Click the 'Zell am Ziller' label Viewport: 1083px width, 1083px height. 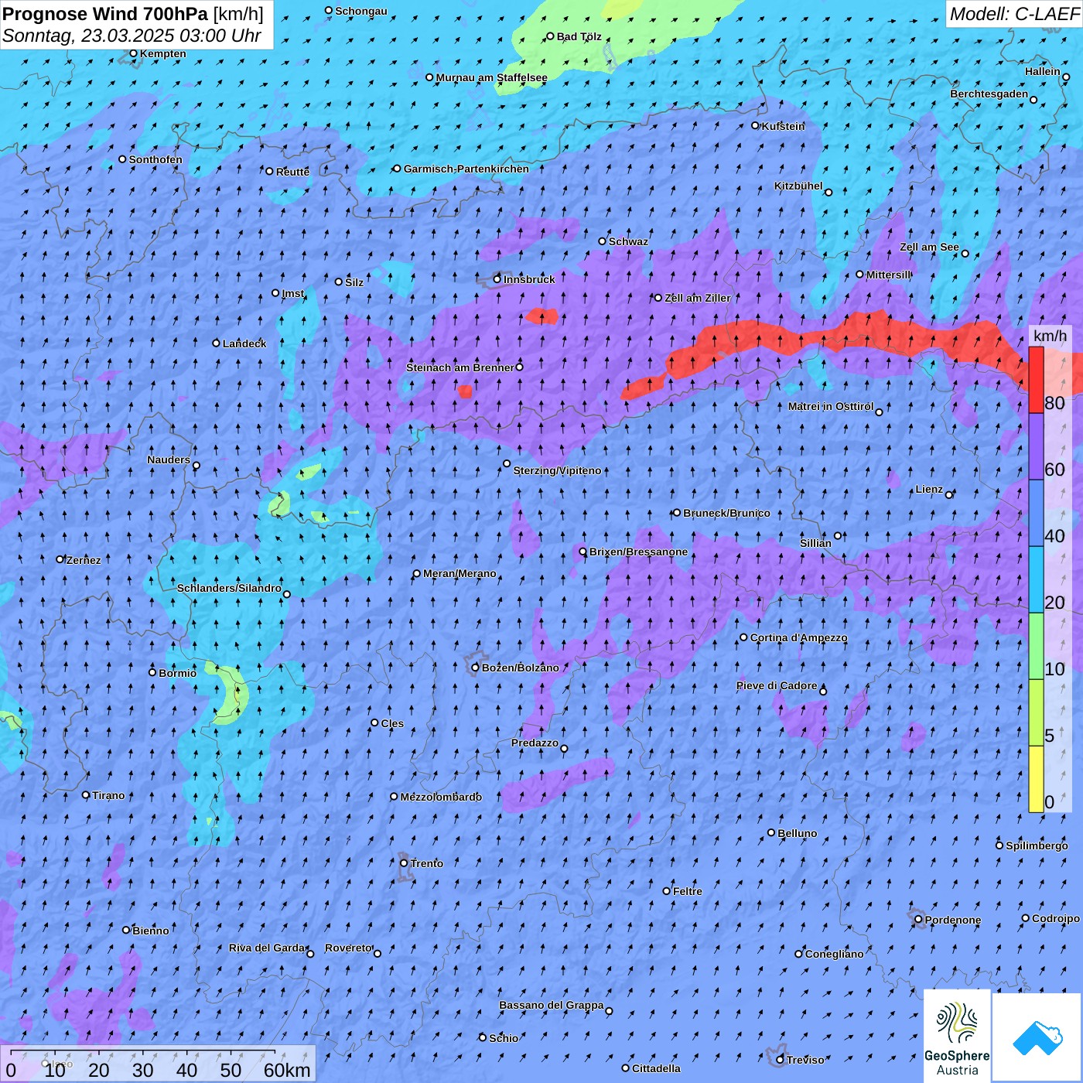(697, 298)
